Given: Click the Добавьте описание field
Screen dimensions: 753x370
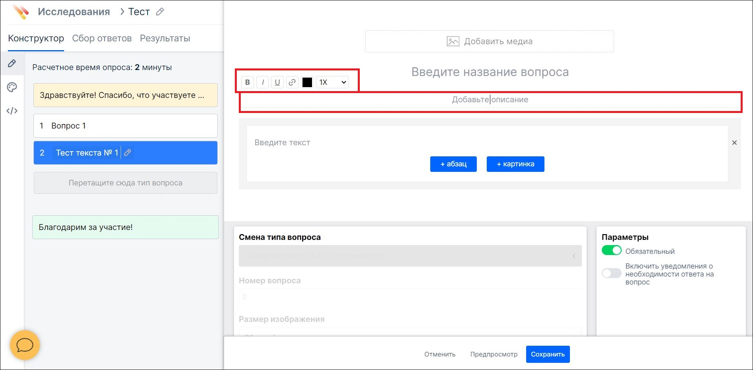Looking at the screenshot, I should click(490, 99).
